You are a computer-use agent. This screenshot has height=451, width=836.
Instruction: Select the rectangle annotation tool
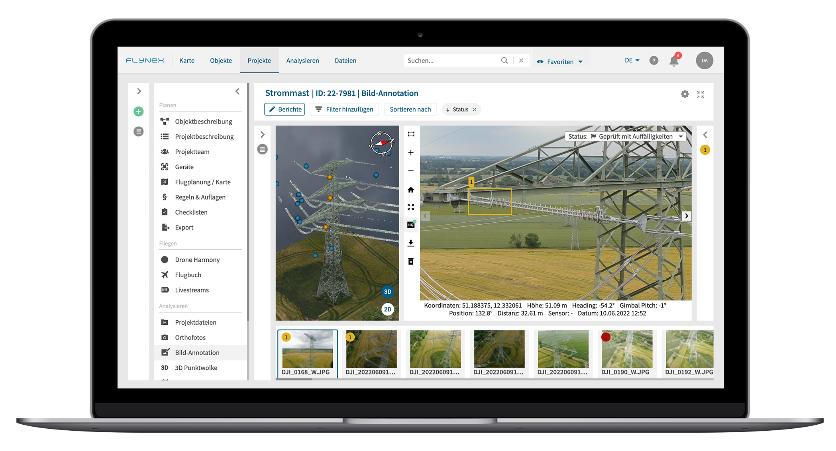(411, 134)
